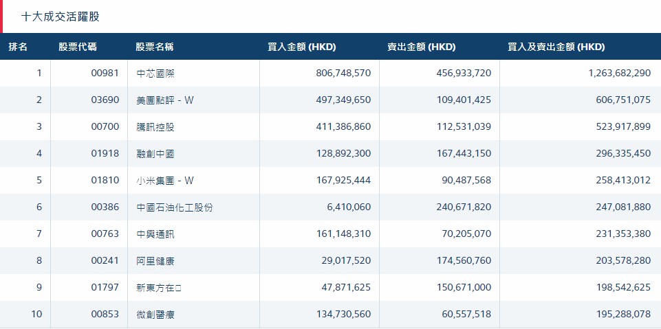Open 阿里健康 stock entry
Viewport: 661px width, 329px height.
point(155,261)
